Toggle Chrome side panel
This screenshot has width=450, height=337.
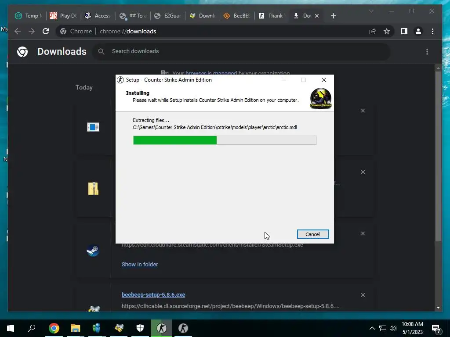(x=404, y=31)
